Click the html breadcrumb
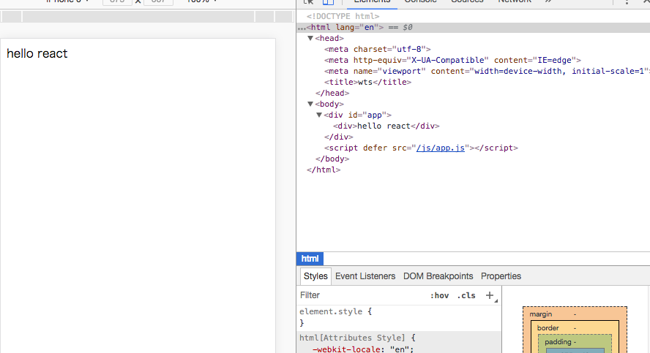The width and height of the screenshot is (650, 353). coord(310,259)
